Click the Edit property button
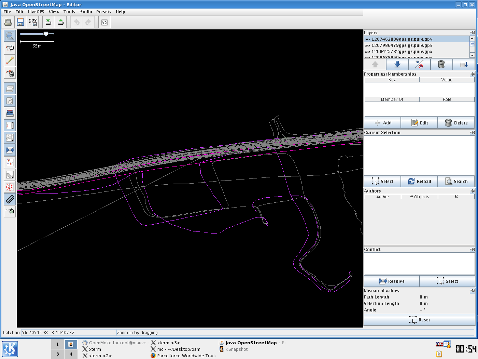Viewport: 478px width, 359px height. (x=419, y=123)
